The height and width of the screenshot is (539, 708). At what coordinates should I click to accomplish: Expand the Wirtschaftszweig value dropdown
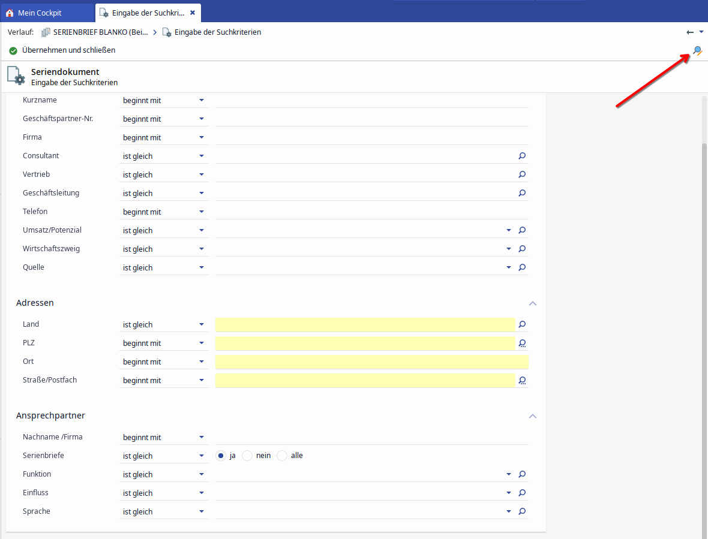coord(509,249)
